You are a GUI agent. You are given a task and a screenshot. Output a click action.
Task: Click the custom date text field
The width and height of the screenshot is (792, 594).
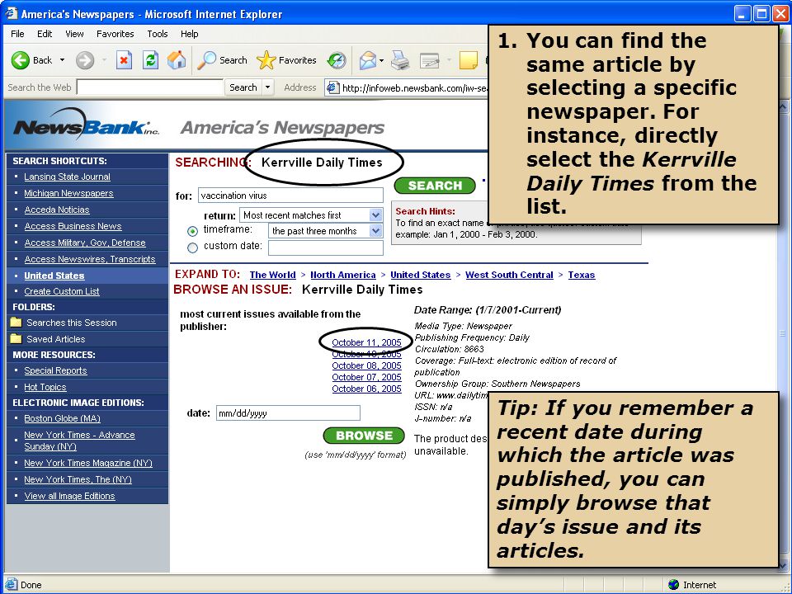325,248
